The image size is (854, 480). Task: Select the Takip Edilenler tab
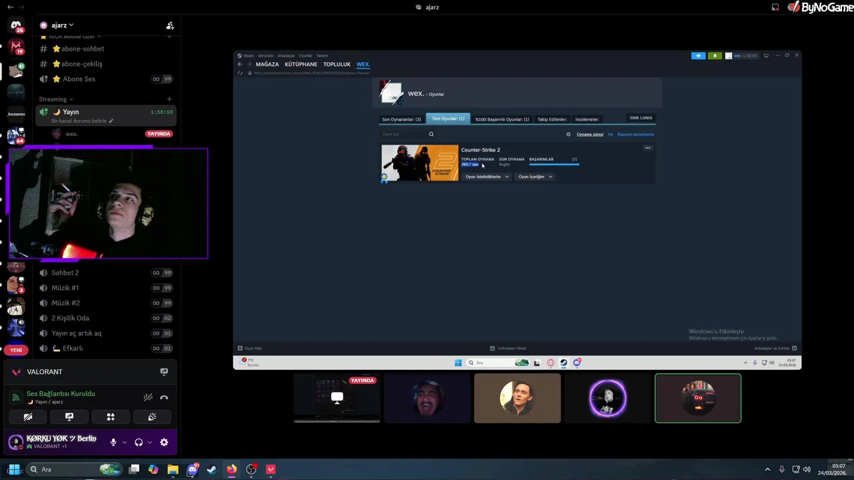(x=552, y=119)
